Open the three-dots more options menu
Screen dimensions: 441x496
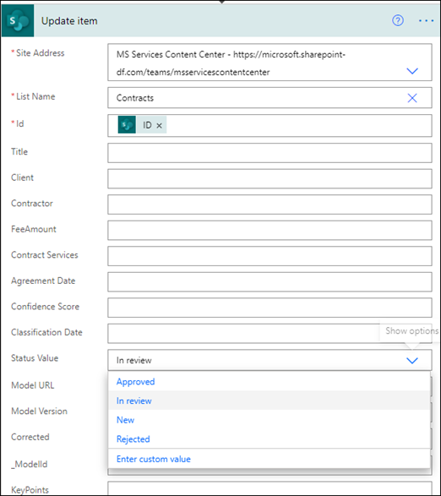426,21
